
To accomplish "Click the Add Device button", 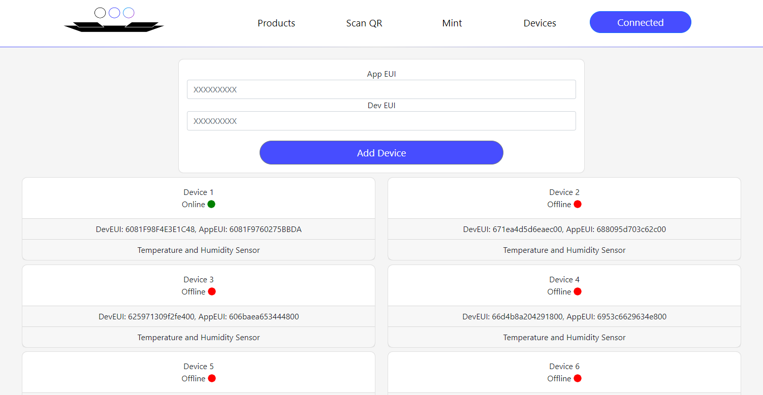I will coord(381,153).
